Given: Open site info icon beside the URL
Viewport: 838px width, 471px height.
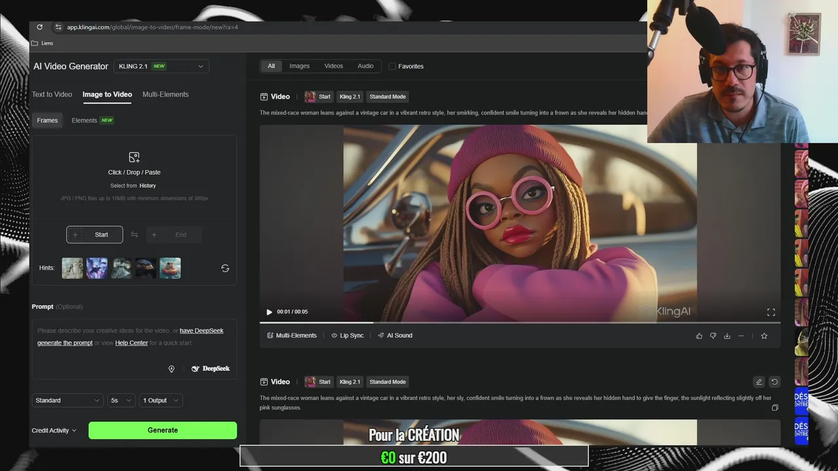Looking at the screenshot, I should (58, 27).
